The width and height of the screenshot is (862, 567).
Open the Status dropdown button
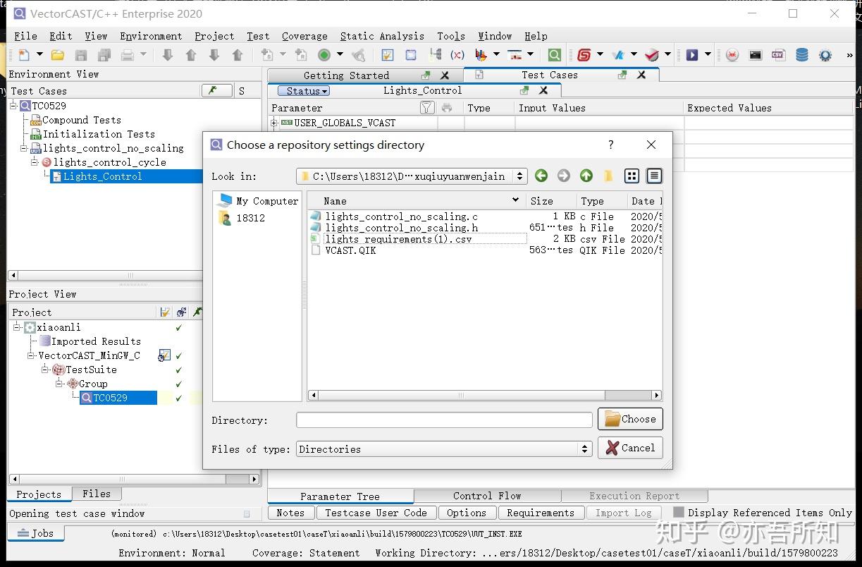(303, 91)
